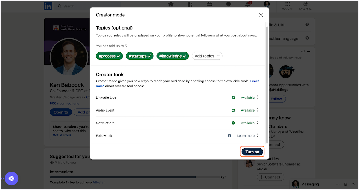
Task: Click the LinkedIn Live label
Action: (106, 98)
